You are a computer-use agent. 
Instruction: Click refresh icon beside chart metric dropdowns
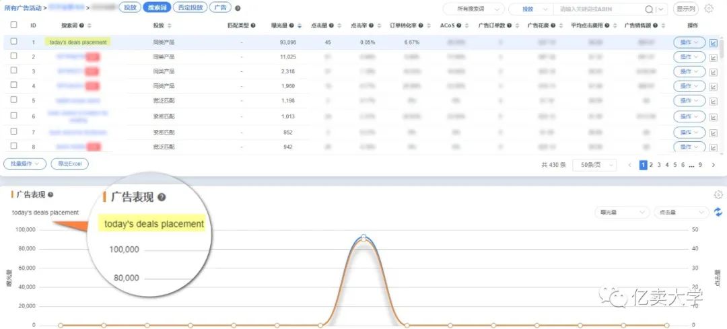[718, 212]
